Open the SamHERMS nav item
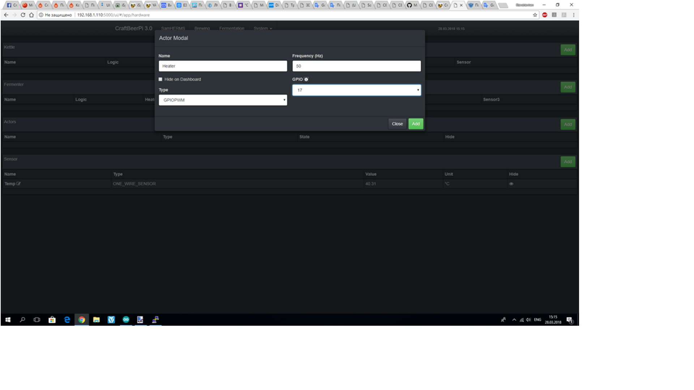The height and width of the screenshot is (390, 694). click(173, 29)
